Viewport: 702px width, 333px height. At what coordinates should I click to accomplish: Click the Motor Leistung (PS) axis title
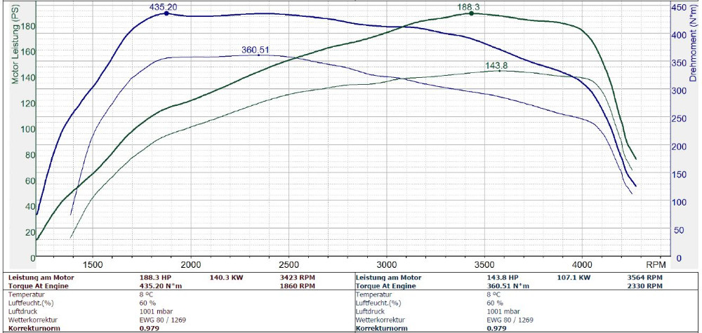tap(14, 43)
